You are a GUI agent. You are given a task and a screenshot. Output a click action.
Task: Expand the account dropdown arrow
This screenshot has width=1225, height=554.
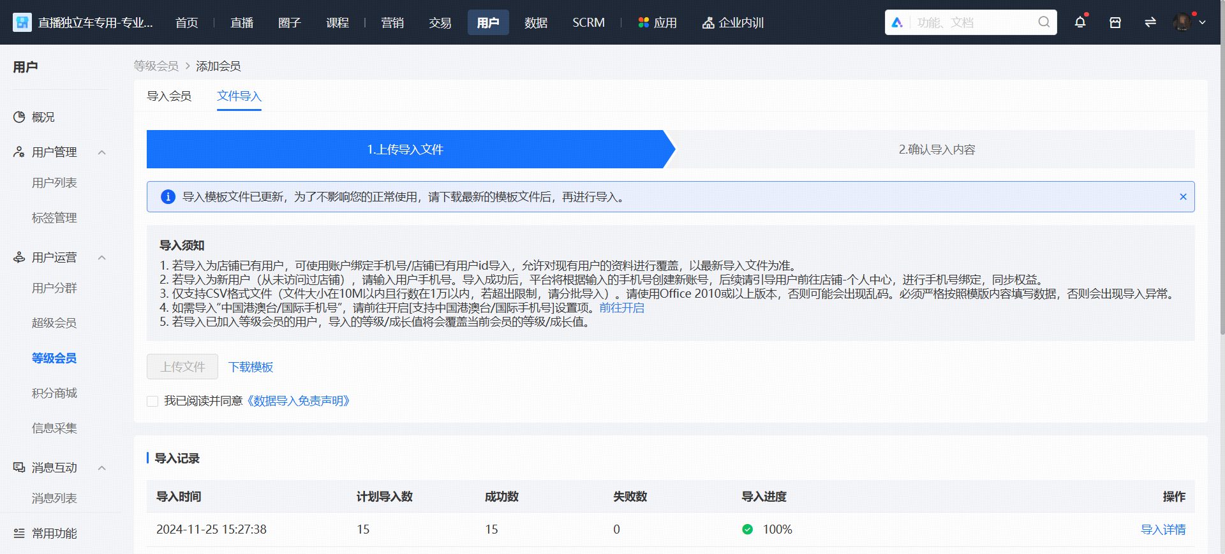[1202, 22]
